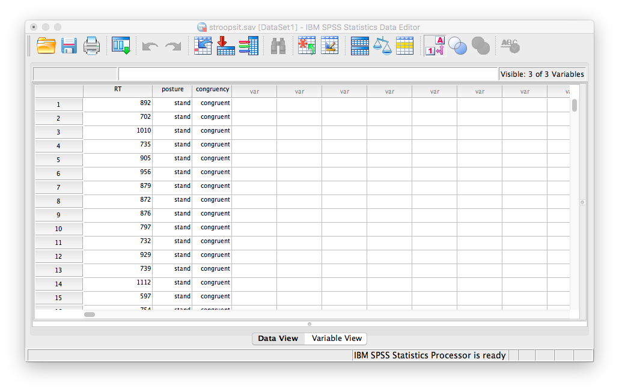This screenshot has width=619, height=392.
Task: Switch to Variable View tab
Action: click(x=337, y=339)
